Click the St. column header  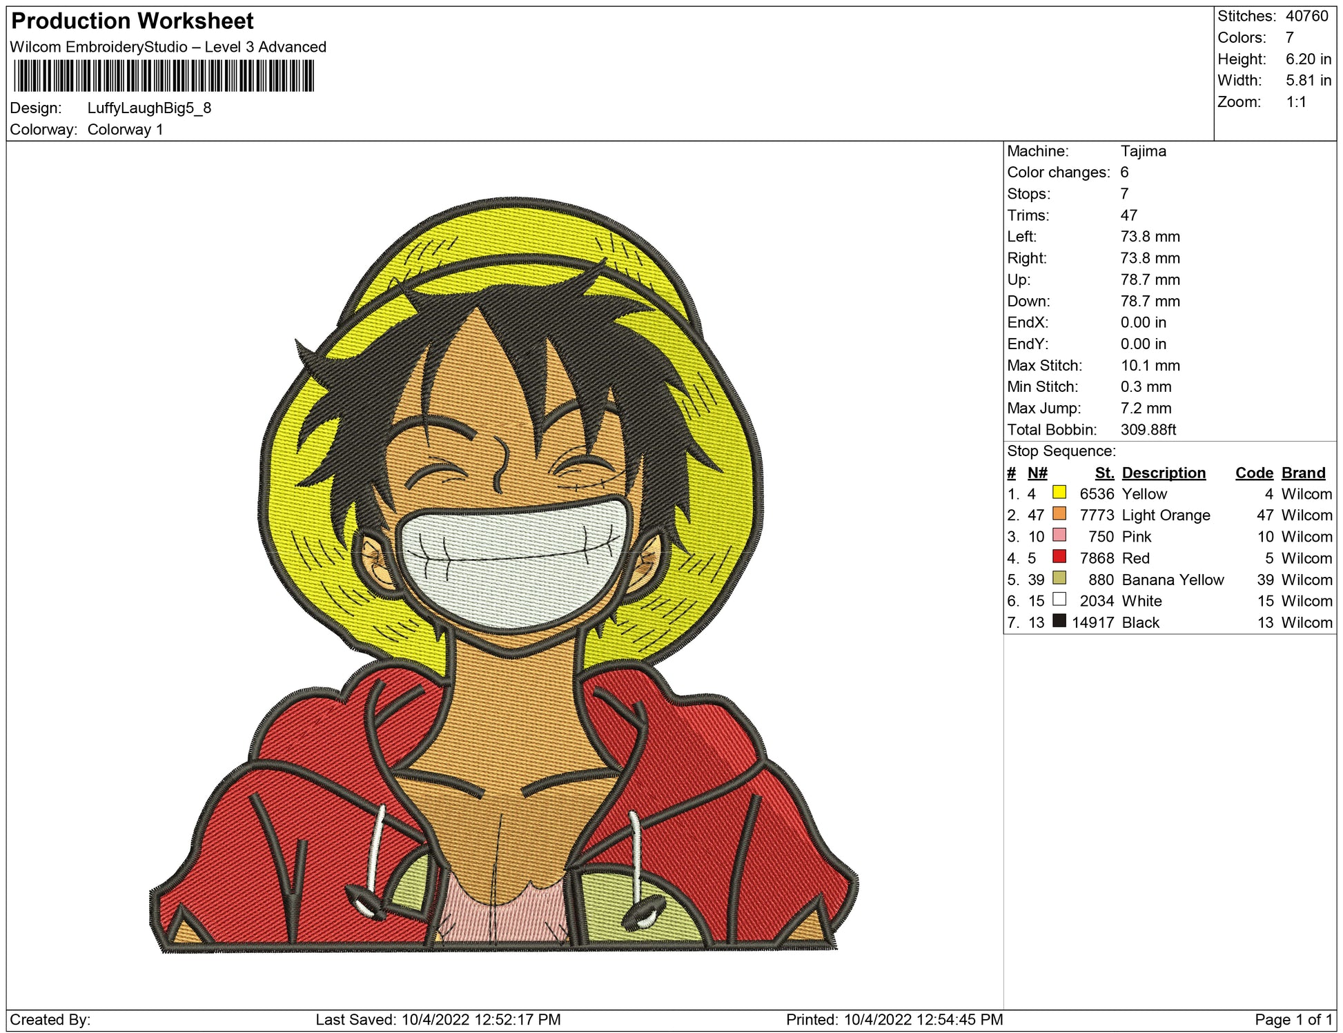point(1104,473)
